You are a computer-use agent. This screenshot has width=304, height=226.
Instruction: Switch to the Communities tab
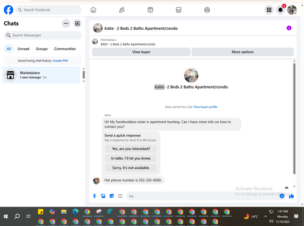pyautogui.click(x=65, y=49)
